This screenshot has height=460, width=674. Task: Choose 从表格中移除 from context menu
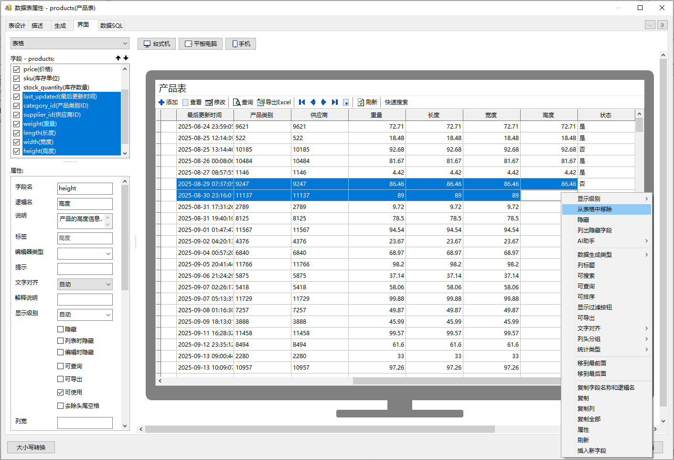(594, 209)
